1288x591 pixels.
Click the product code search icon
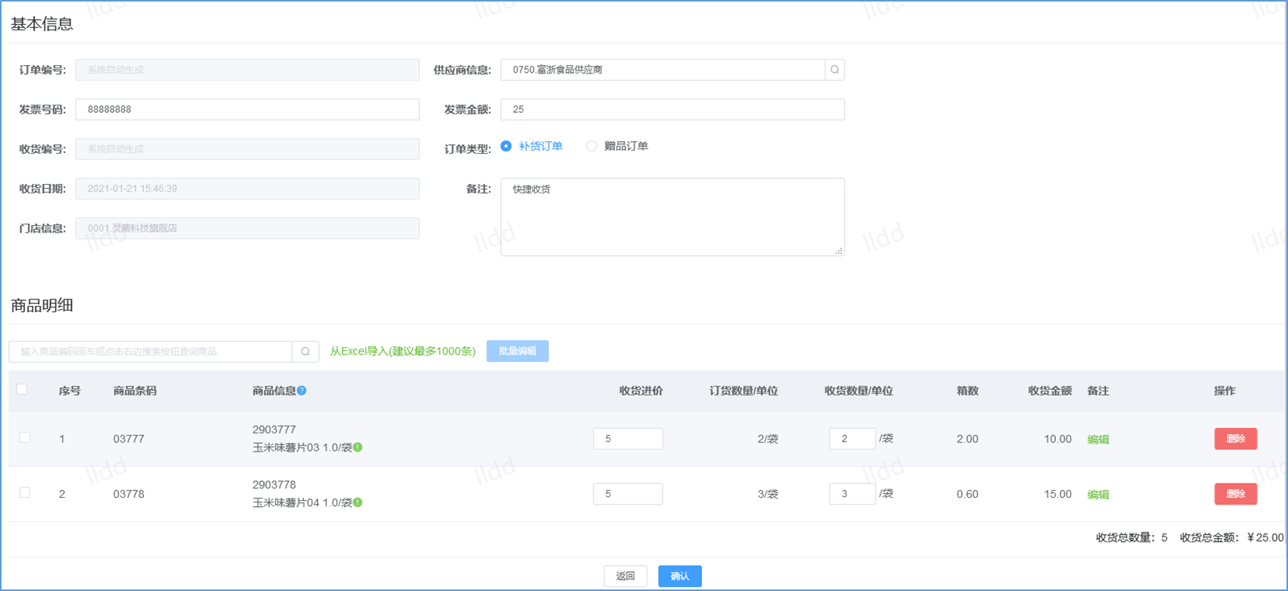tap(306, 352)
